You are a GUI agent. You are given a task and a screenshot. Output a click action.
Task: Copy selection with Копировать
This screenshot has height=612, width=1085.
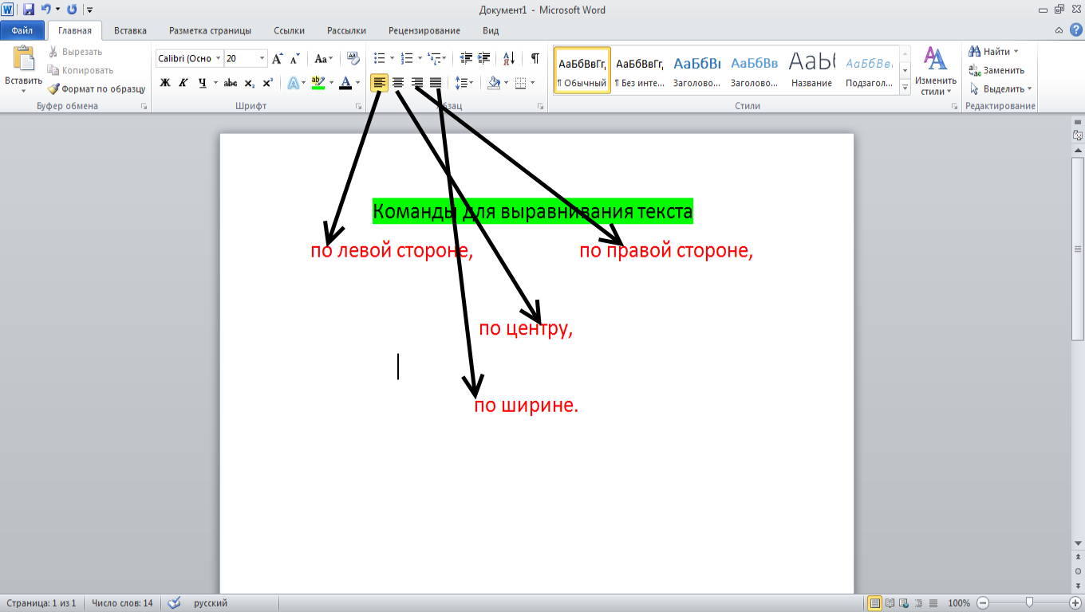(x=80, y=70)
